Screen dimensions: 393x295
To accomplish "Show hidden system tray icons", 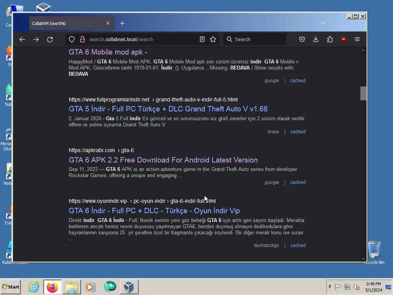I will (x=330, y=287).
